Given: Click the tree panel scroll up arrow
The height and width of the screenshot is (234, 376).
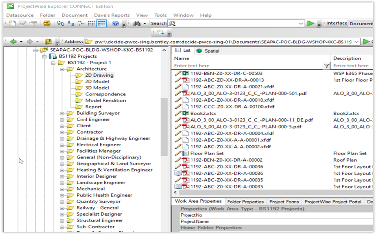Looking at the screenshot, I should tap(164, 50).
